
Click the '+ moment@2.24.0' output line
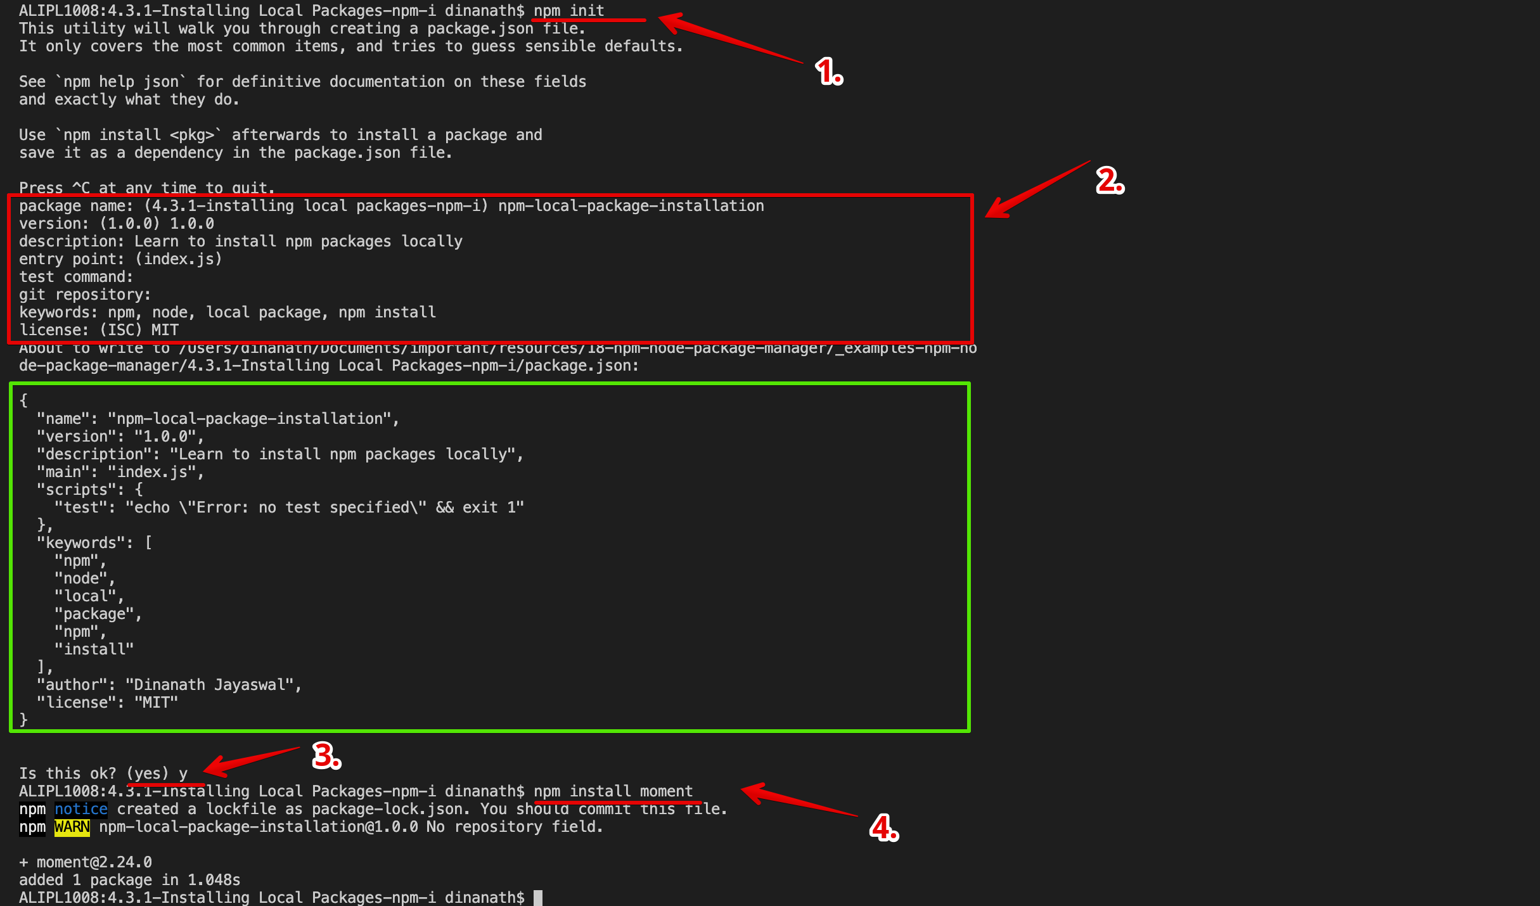click(86, 862)
